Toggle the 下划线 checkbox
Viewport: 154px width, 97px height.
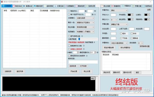click(121, 38)
